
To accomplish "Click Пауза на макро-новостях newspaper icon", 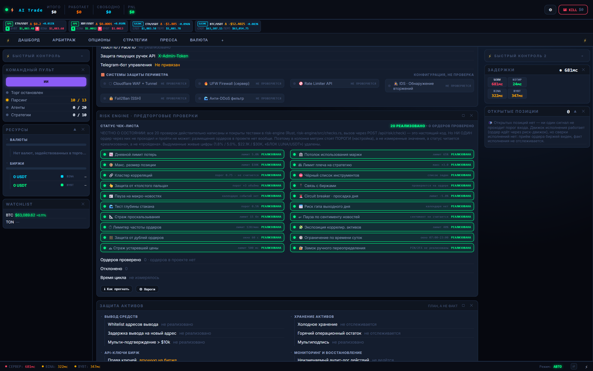I will [x=111, y=196].
